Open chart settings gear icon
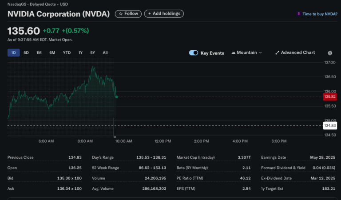 click(x=330, y=53)
